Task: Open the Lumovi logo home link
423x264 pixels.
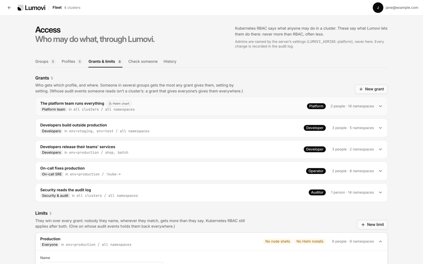Action: [x=31, y=8]
